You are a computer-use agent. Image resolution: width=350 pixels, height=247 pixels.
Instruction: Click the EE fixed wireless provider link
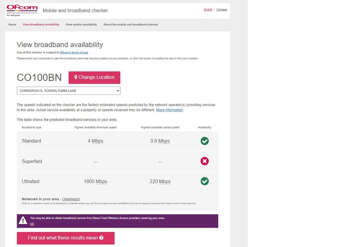click(32, 224)
